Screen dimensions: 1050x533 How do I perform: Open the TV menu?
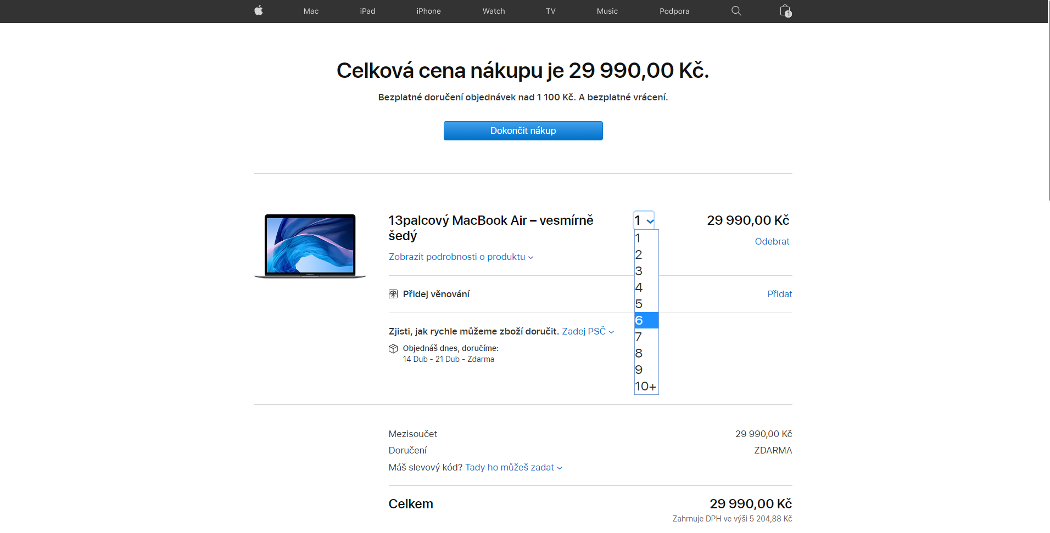point(551,11)
